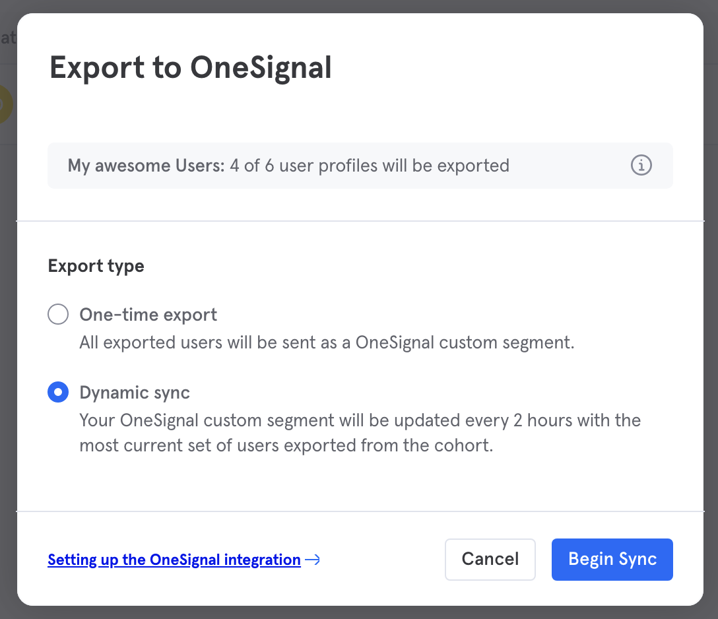The image size is (718, 619).
Task: Click 'updated every 2 hours' description text
Action: (360, 433)
